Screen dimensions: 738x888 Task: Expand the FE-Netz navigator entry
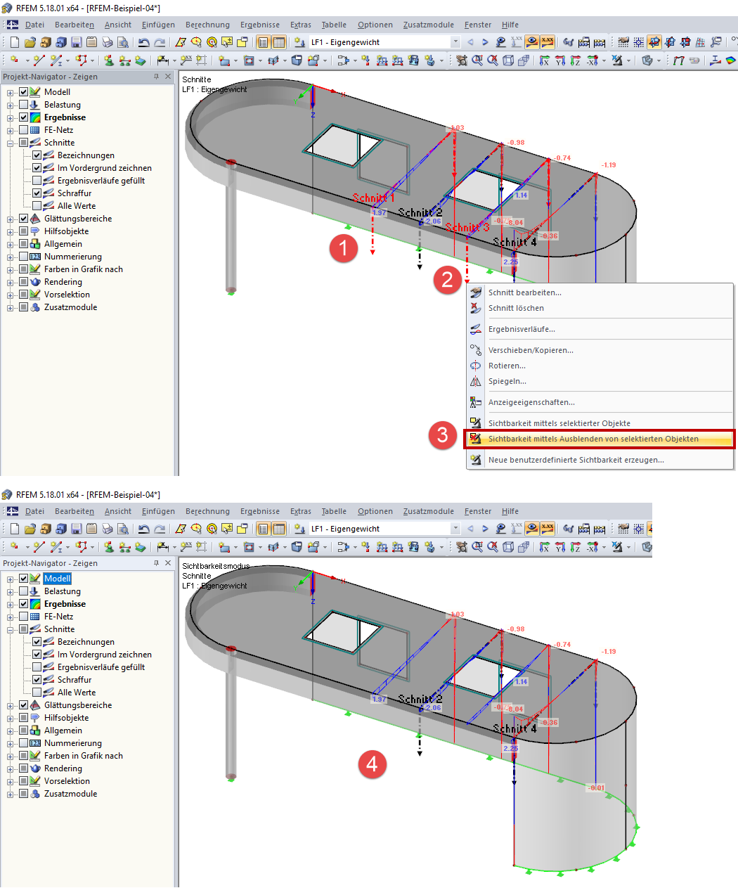[9, 129]
